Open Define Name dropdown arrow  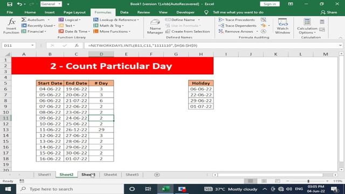(199, 20)
